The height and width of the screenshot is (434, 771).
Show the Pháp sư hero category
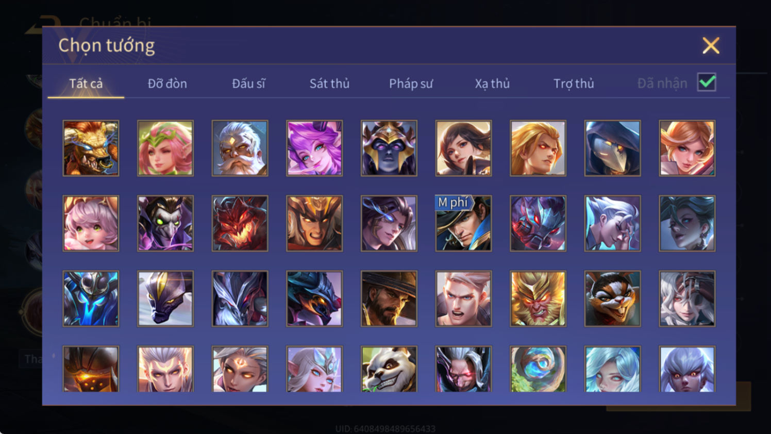point(411,84)
